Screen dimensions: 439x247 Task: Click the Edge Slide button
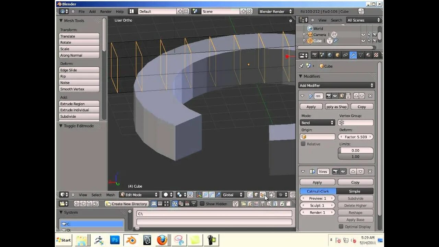tap(79, 70)
